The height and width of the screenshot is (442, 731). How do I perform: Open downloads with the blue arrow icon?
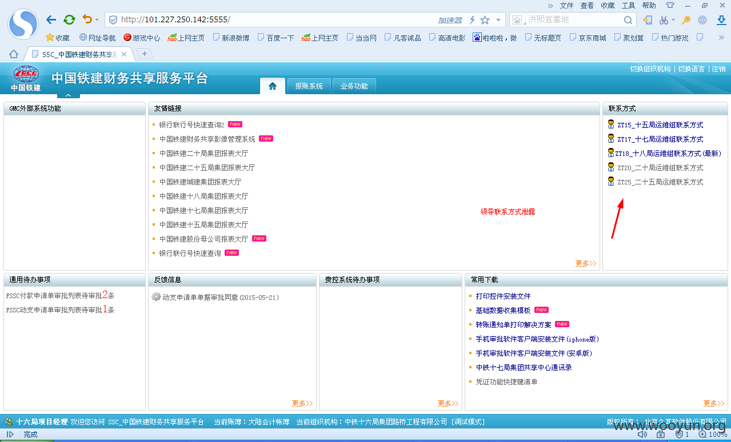point(721,20)
